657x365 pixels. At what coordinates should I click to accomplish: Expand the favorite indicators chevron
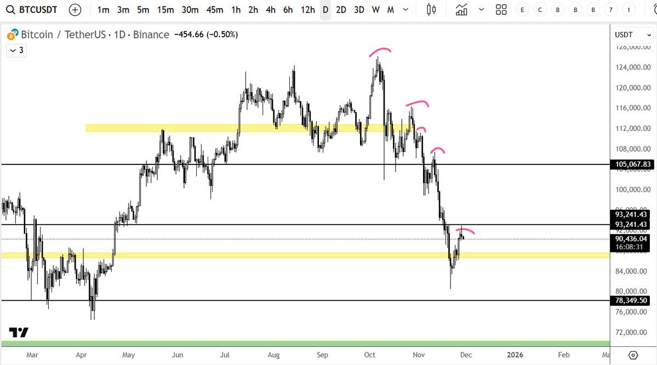(x=482, y=10)
